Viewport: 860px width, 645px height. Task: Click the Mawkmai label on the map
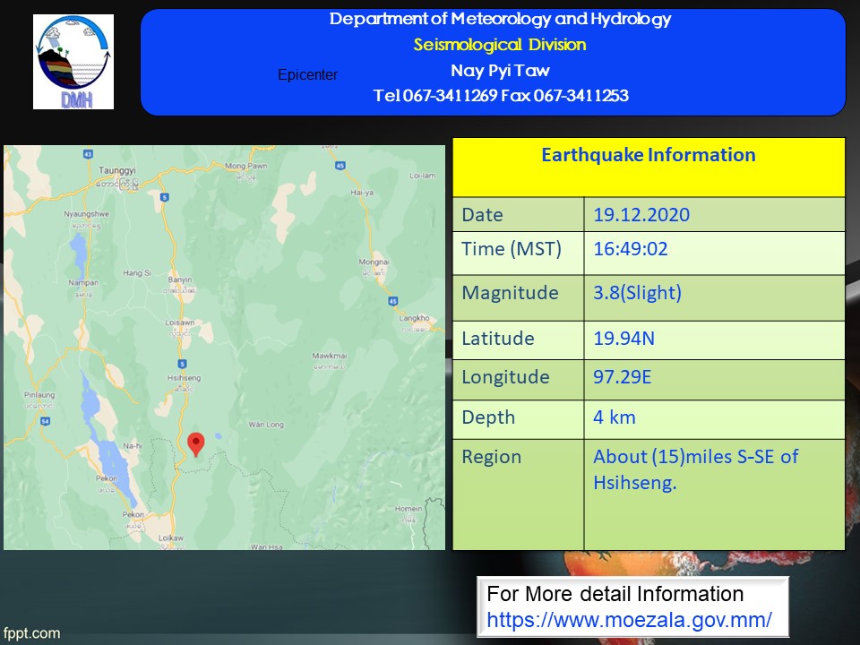coord(329,357)
